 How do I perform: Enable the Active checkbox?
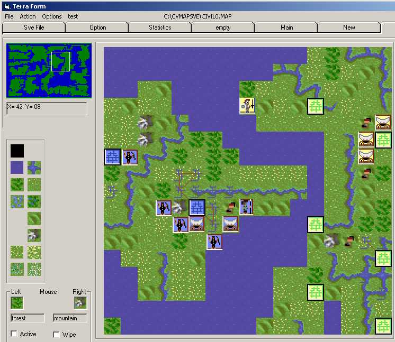coord(14,334)
